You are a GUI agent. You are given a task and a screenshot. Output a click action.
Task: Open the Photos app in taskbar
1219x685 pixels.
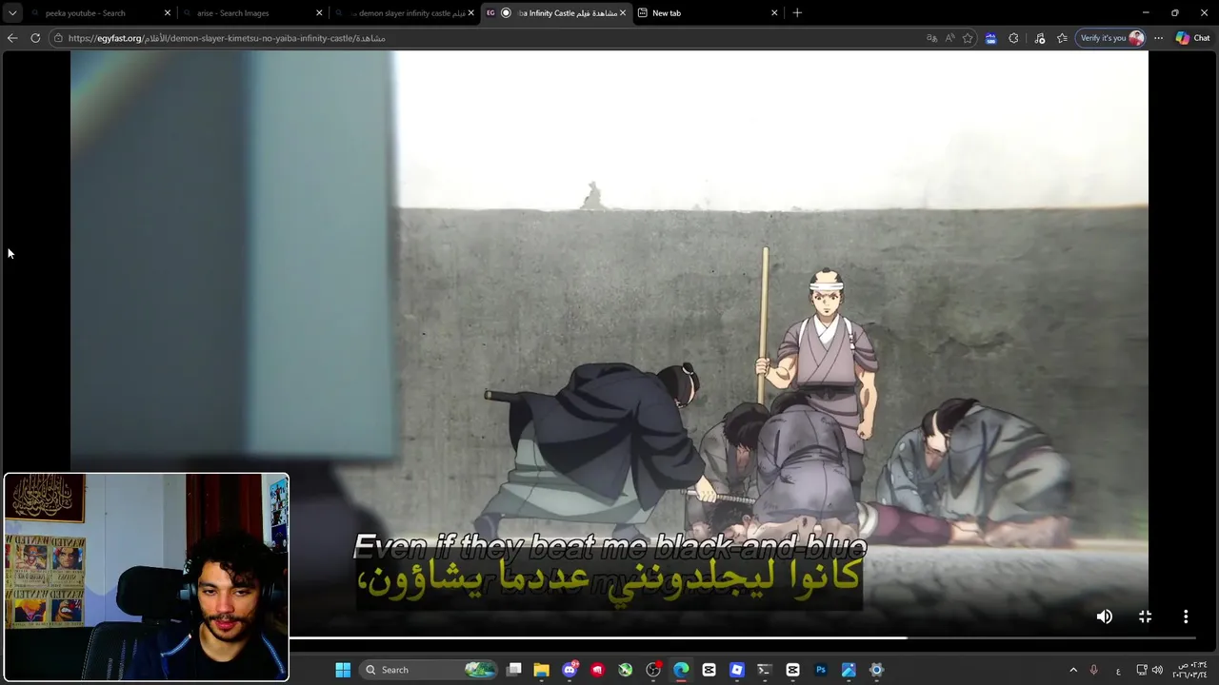click(x=849, y=670)
